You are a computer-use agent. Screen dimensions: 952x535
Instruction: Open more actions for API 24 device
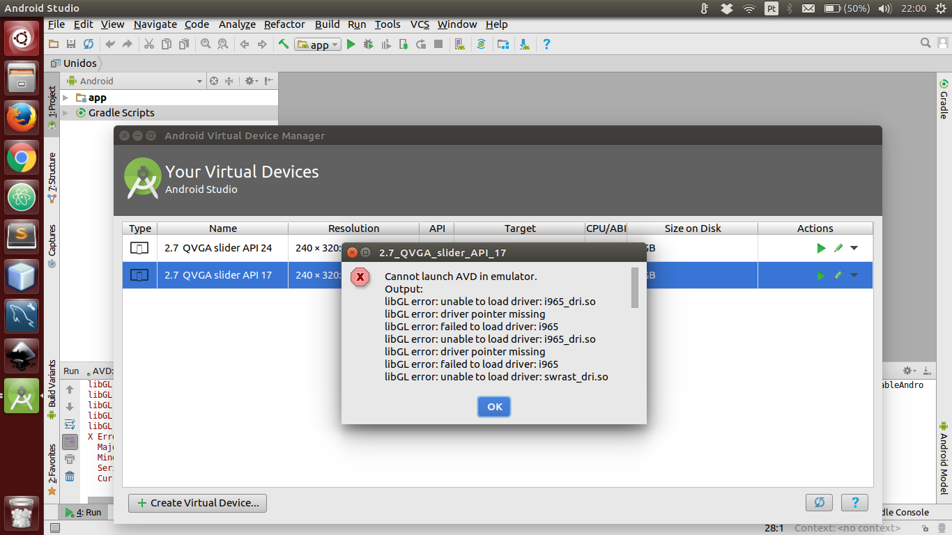854,248
